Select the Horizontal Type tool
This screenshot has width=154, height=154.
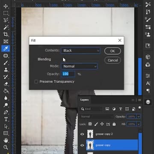(6, 119)
